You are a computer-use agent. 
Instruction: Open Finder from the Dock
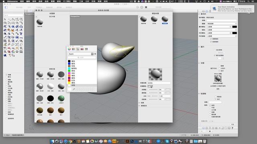(x=52, y=141)
